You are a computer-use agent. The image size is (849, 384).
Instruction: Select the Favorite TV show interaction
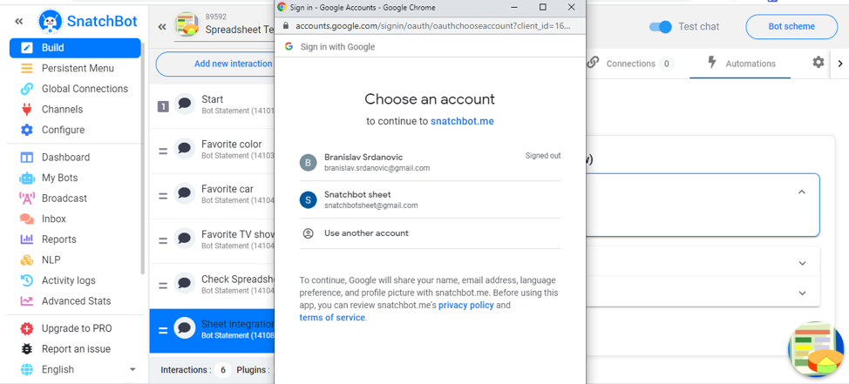pos(212,240)
